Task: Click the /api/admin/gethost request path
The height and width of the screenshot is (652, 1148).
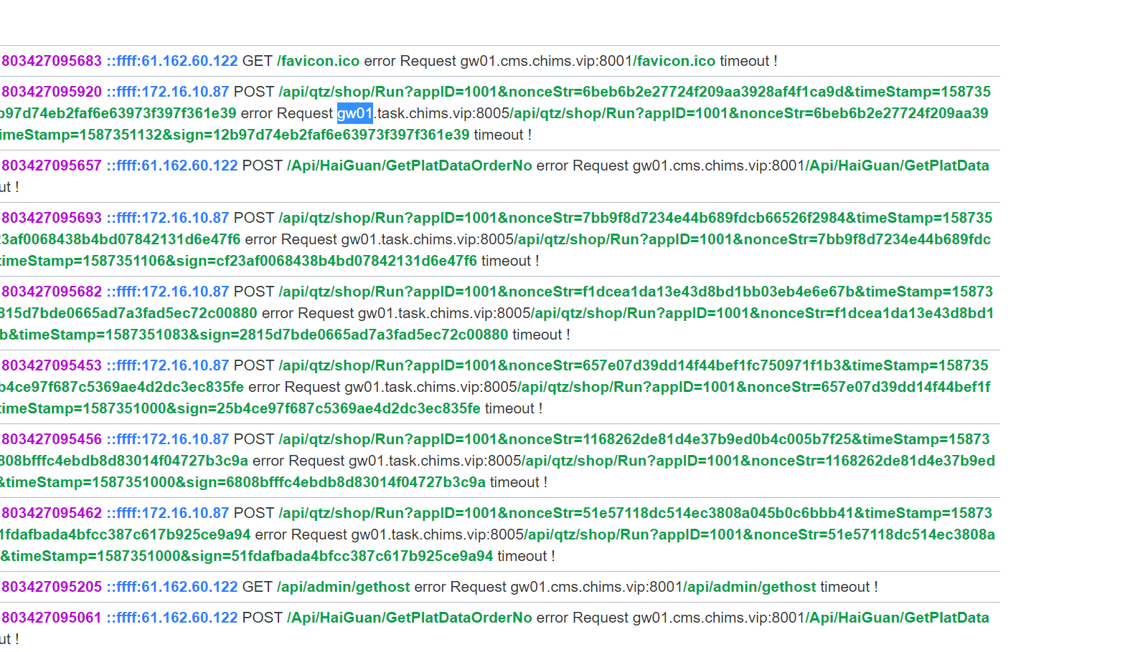Action: [343, 587]
